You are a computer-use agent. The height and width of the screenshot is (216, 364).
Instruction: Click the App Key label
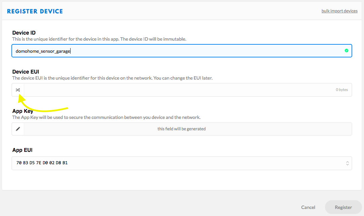tap(22, 111)
